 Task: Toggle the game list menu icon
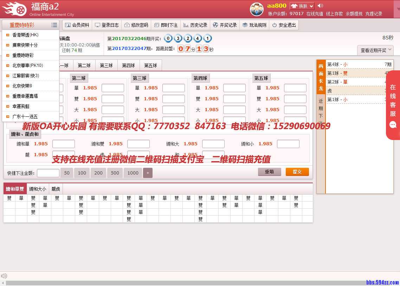pos(54,25)
